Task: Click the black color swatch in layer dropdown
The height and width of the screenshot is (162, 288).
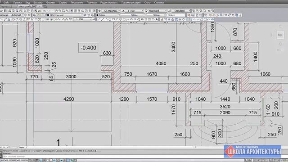Action: click(48, 15)
